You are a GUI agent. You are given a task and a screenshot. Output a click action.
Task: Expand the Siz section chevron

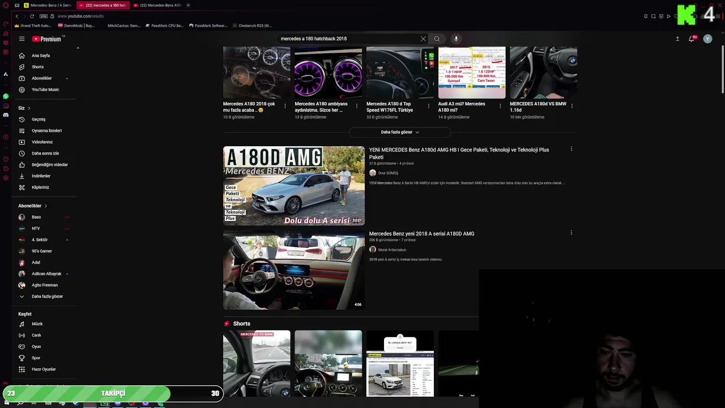[x=29, y=108]
